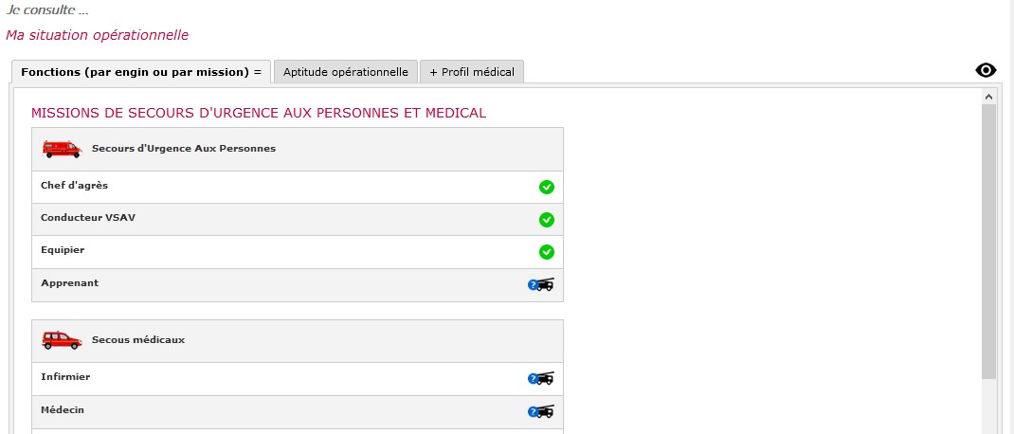Click the question-mark truck icon for Médecin
This screenshot has width=1014, height=434.
click(x=540, y=411)
